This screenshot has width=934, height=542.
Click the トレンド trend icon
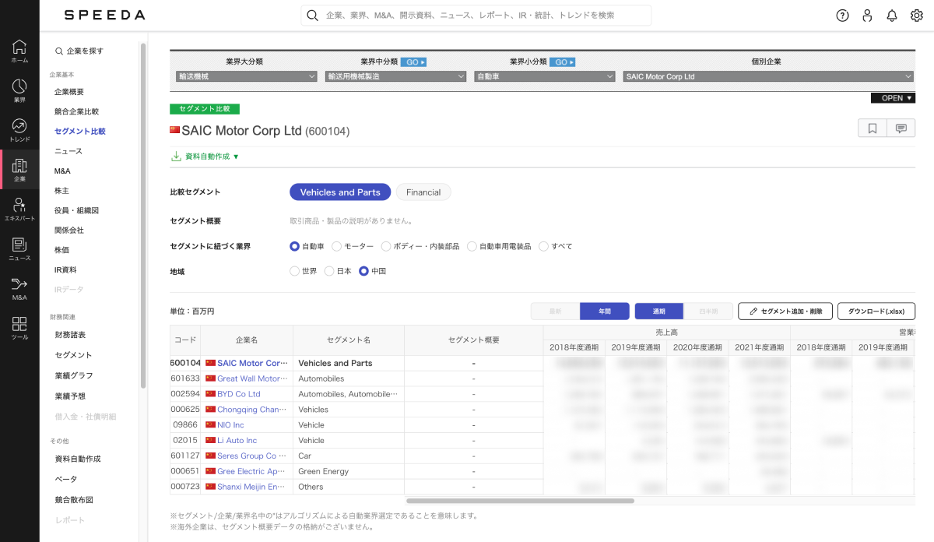click(19, 130)
